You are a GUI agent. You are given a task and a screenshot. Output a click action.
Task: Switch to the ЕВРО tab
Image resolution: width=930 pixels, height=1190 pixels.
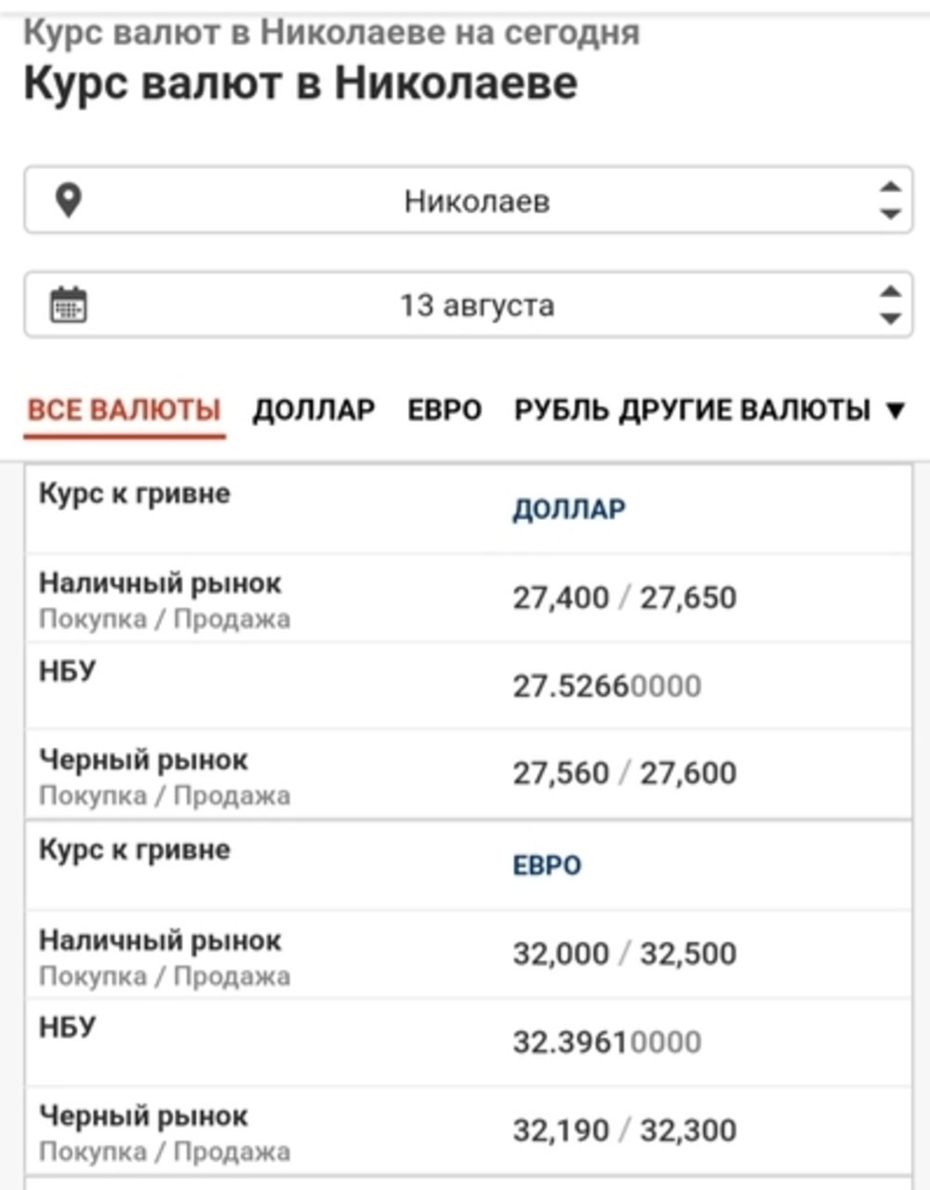[x=445, y=409]
